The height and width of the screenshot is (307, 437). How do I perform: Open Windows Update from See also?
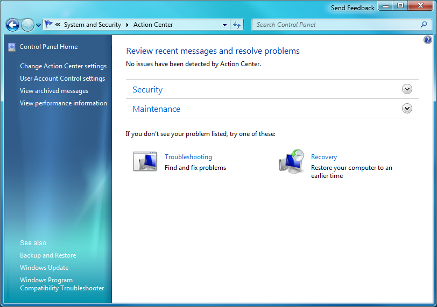click(x=44, y=268)
